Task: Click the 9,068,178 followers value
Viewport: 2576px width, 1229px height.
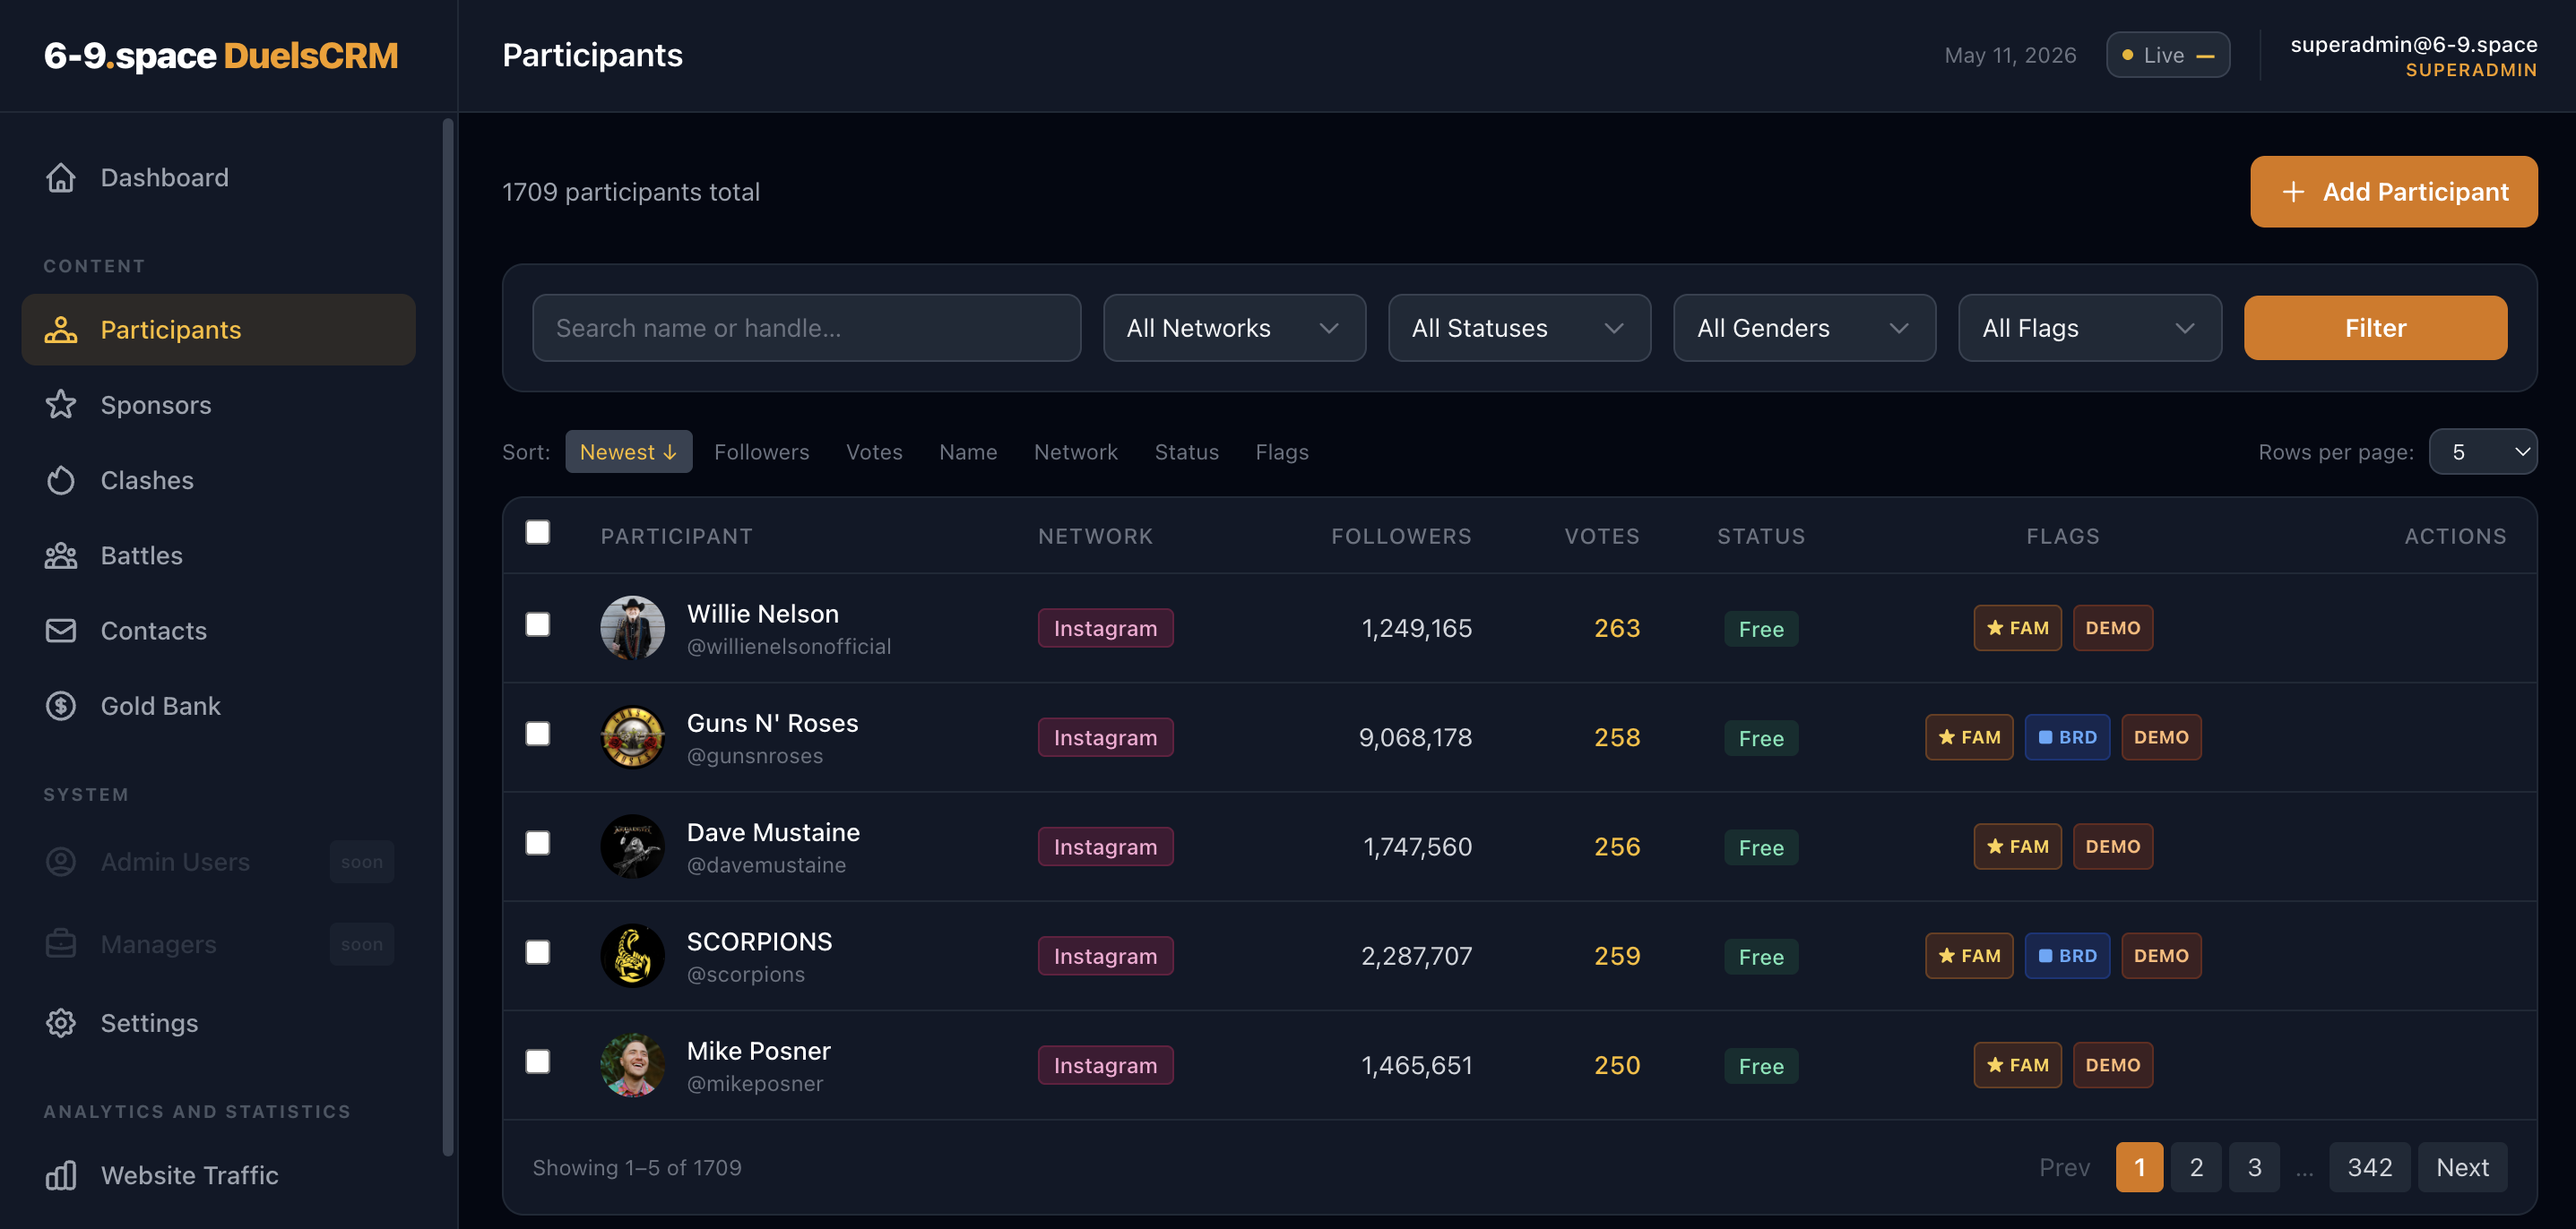Action: coord(1415,737)
